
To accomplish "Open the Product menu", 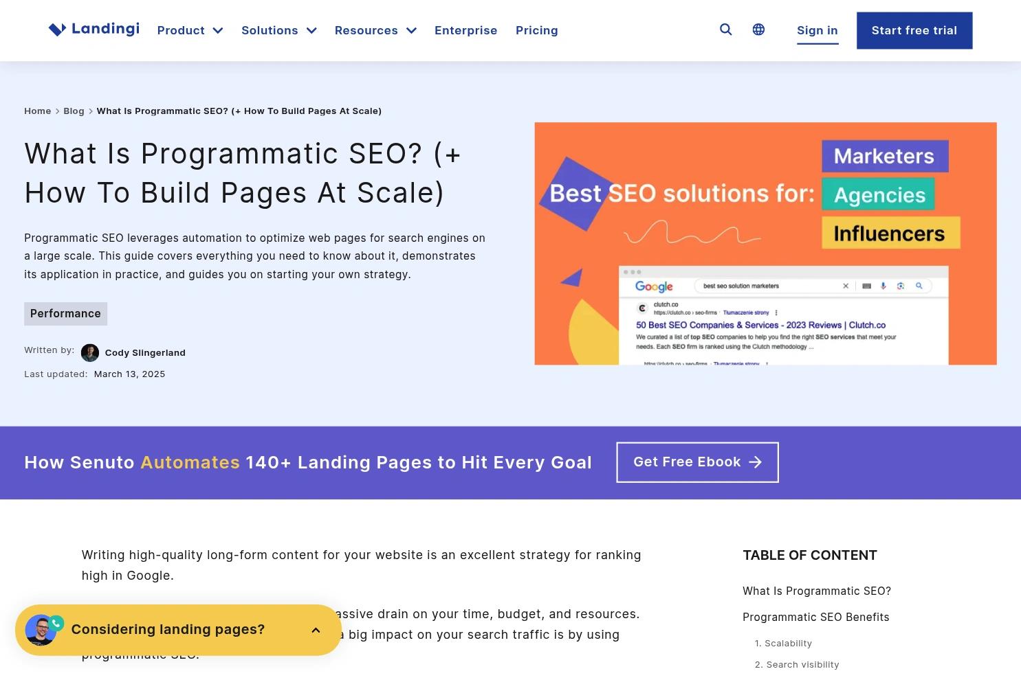I will tap(181, 30).
